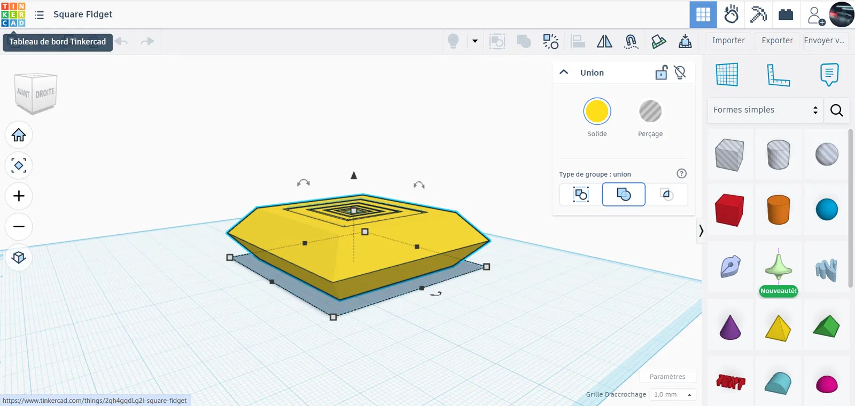855x406 pixels.
Task: Open the snap grid 1,0 mm dropdown
Action: (672, 395)
